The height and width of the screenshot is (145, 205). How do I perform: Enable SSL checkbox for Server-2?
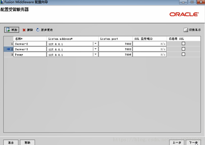coord(183,44)
